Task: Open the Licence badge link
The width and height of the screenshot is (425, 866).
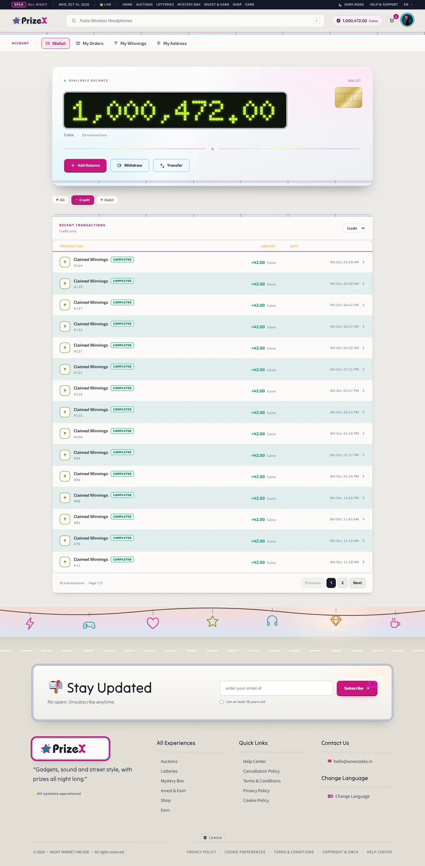Action: (212, 837)
